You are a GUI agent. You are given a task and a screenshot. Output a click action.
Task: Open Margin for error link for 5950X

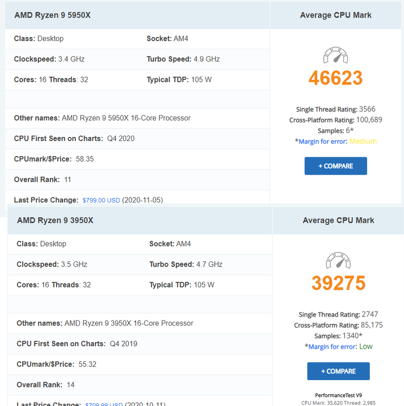[x=322, y=142]
